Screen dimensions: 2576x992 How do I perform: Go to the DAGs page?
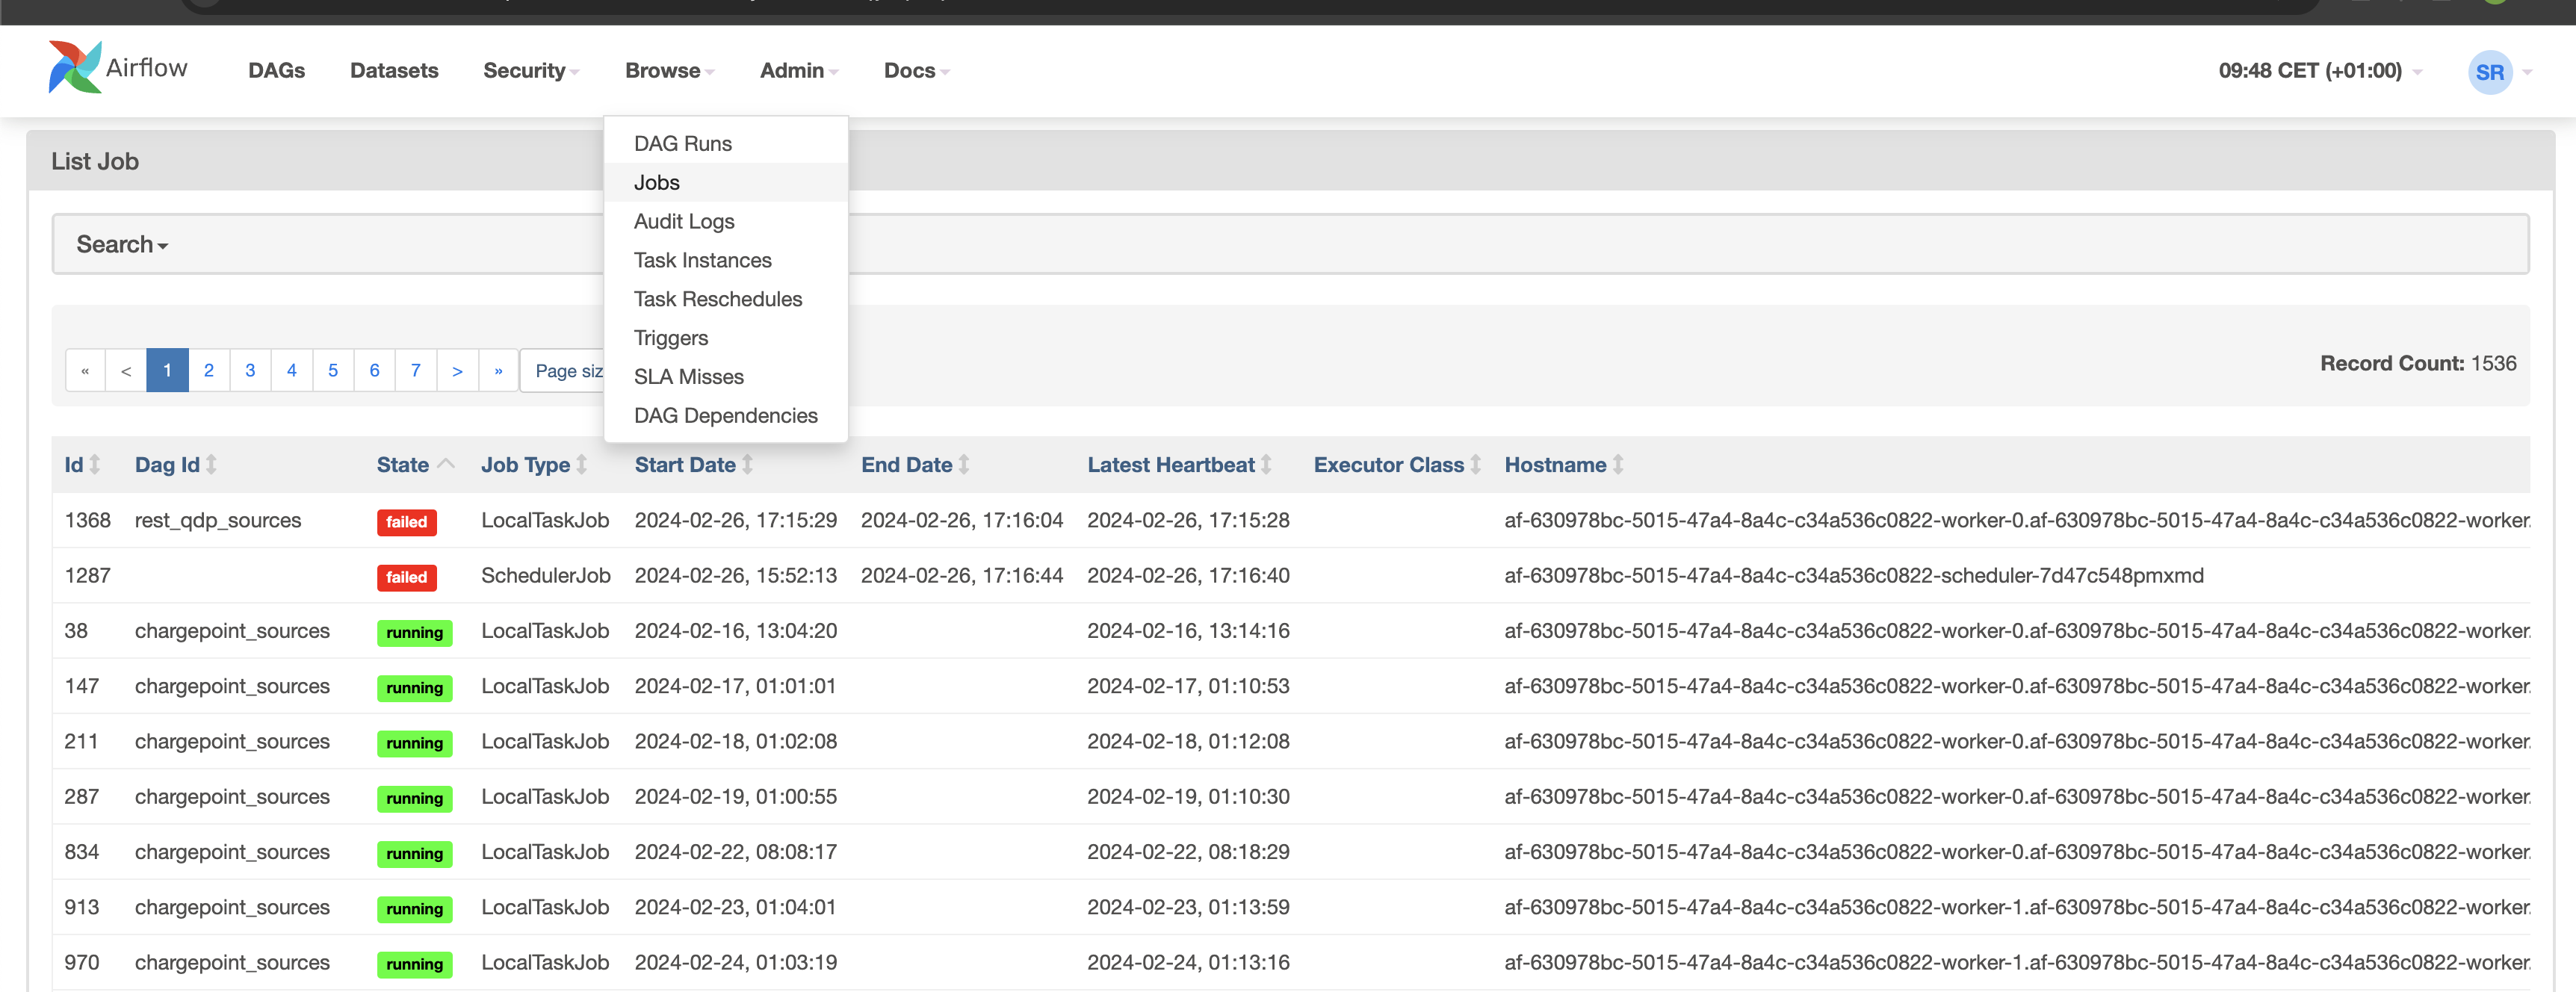pos(277,70)
